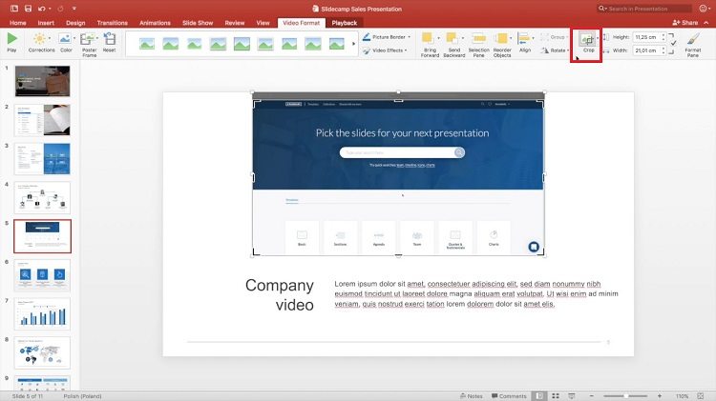Start Slide Show from status bar icon

tap(571, 396)
